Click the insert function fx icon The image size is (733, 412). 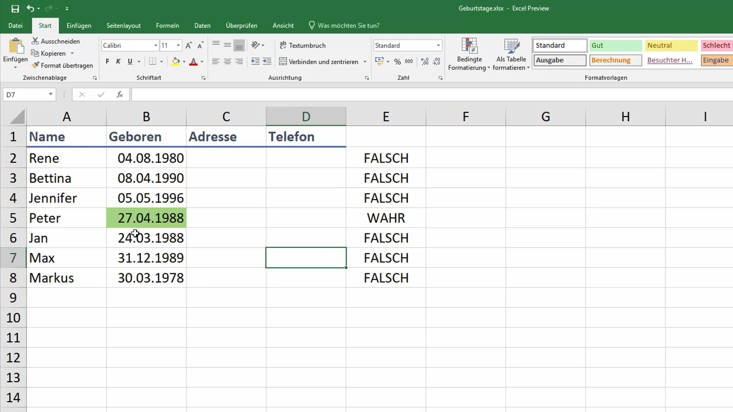[119, 94]
